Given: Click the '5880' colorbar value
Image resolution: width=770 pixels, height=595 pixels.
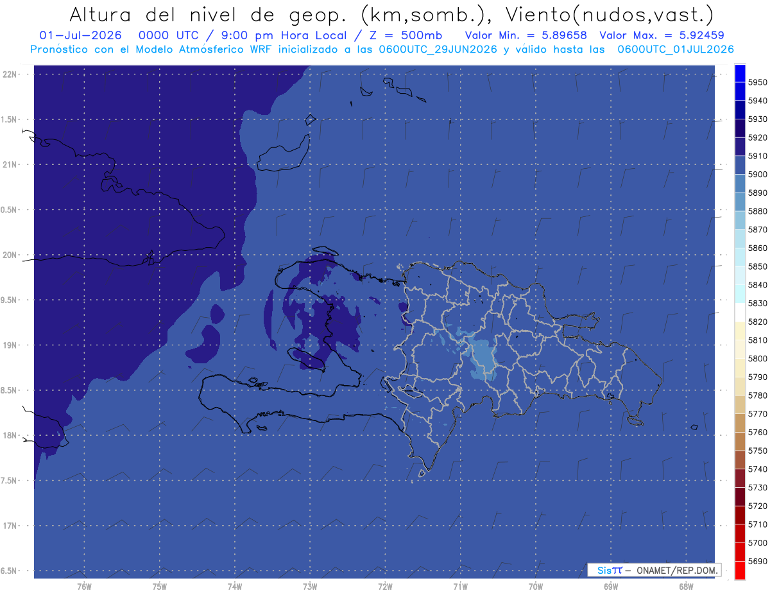Looking at the screenshot, I should click(x=758, y=211).
